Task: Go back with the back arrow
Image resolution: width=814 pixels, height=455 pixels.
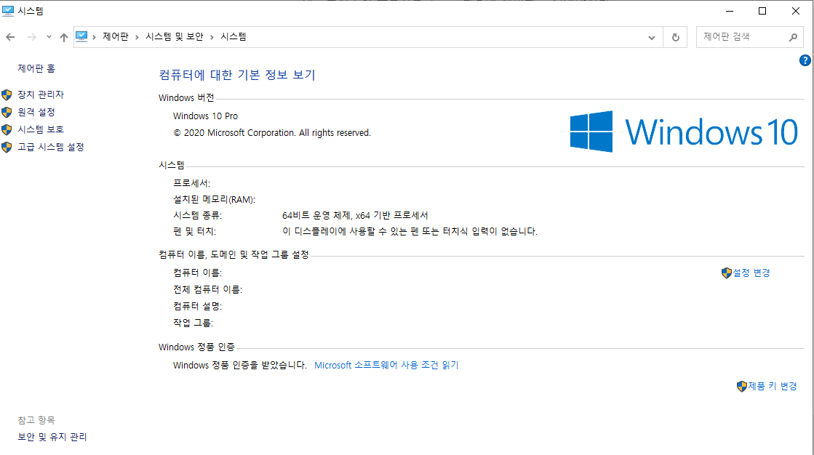Action: click(x=10, y=37)
